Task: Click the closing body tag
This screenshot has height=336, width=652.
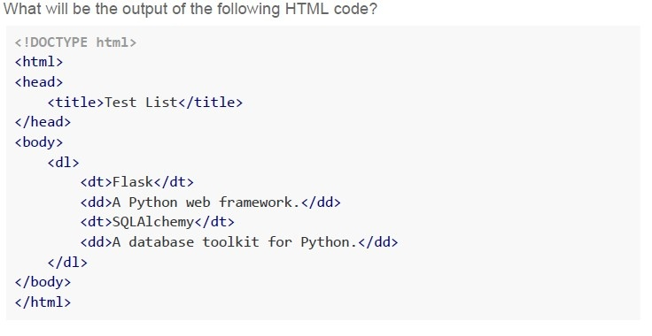Action: click(43, 282)
